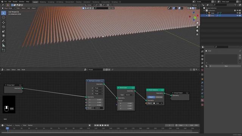Click the Result attribute name field

(x=98, y=108)
